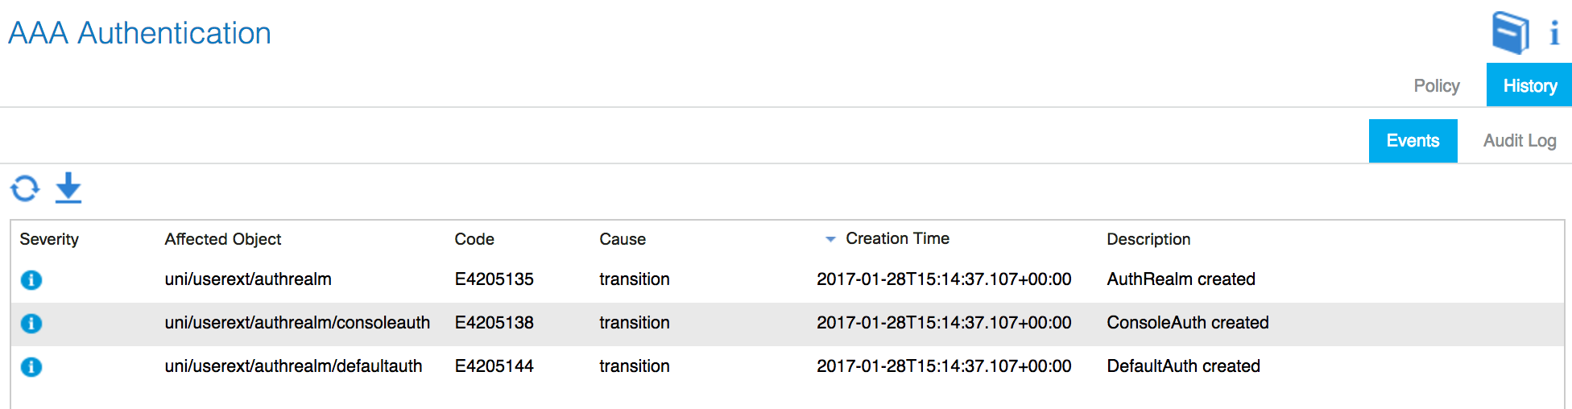Sort by Affected Object column
1572x409 pixels.
point(223,239)
